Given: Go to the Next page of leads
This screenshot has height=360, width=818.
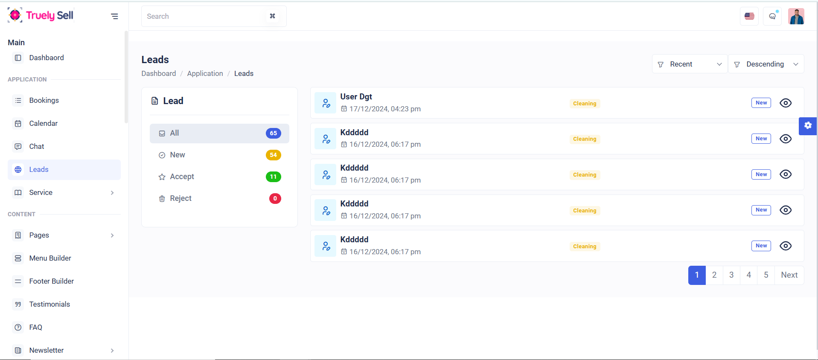Looking at the screenshot, I should (789, 275).
